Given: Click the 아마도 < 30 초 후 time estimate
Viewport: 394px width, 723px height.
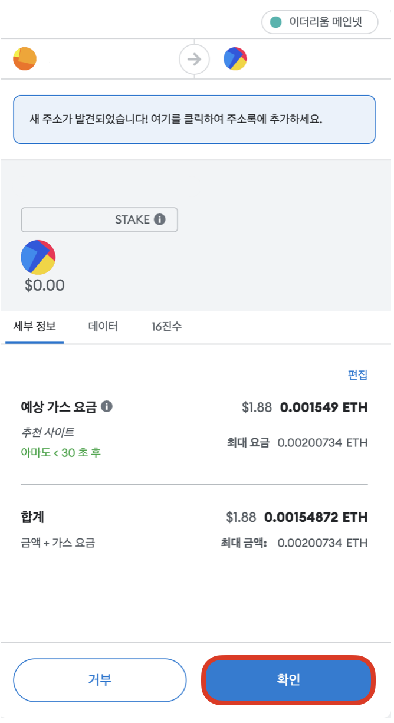Looking at the screenshot, I should [61, 453].
